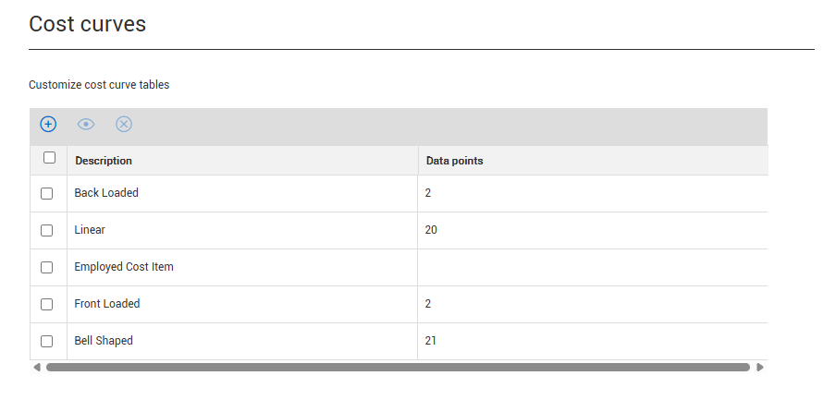Click the horizontal scrollbar thumb
The width and height of the screenshot is (836, 400).
point(398,367)
